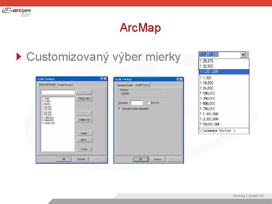
Task: Choose 1:500,000 from the scale dropdown list
Action: [224, 104]
